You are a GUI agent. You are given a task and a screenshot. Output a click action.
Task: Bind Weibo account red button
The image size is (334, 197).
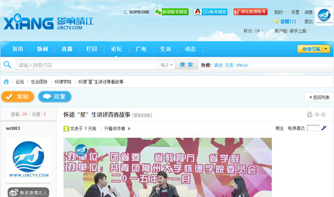tap(251, 12)
